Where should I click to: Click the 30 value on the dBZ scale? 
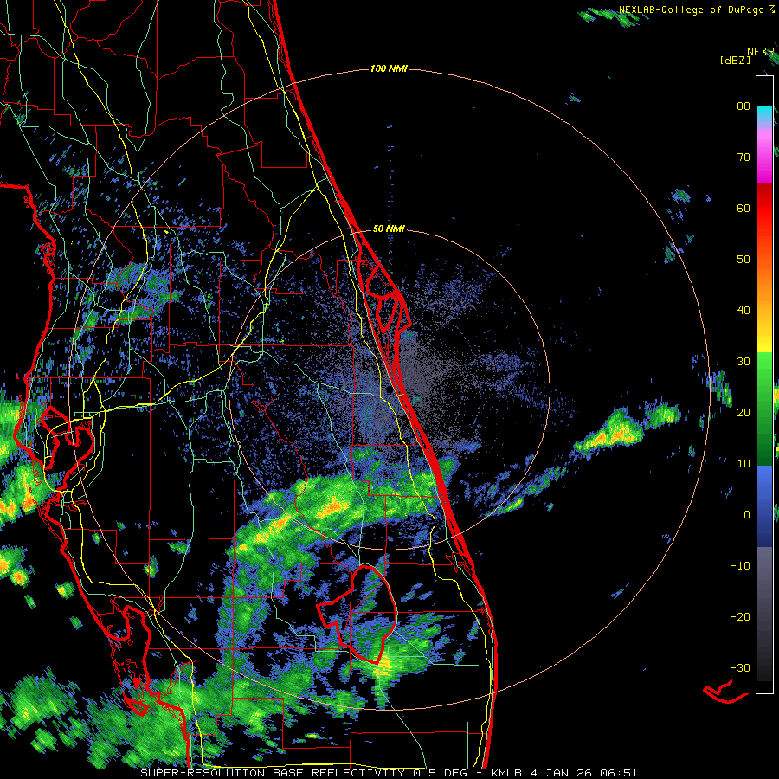744,361
